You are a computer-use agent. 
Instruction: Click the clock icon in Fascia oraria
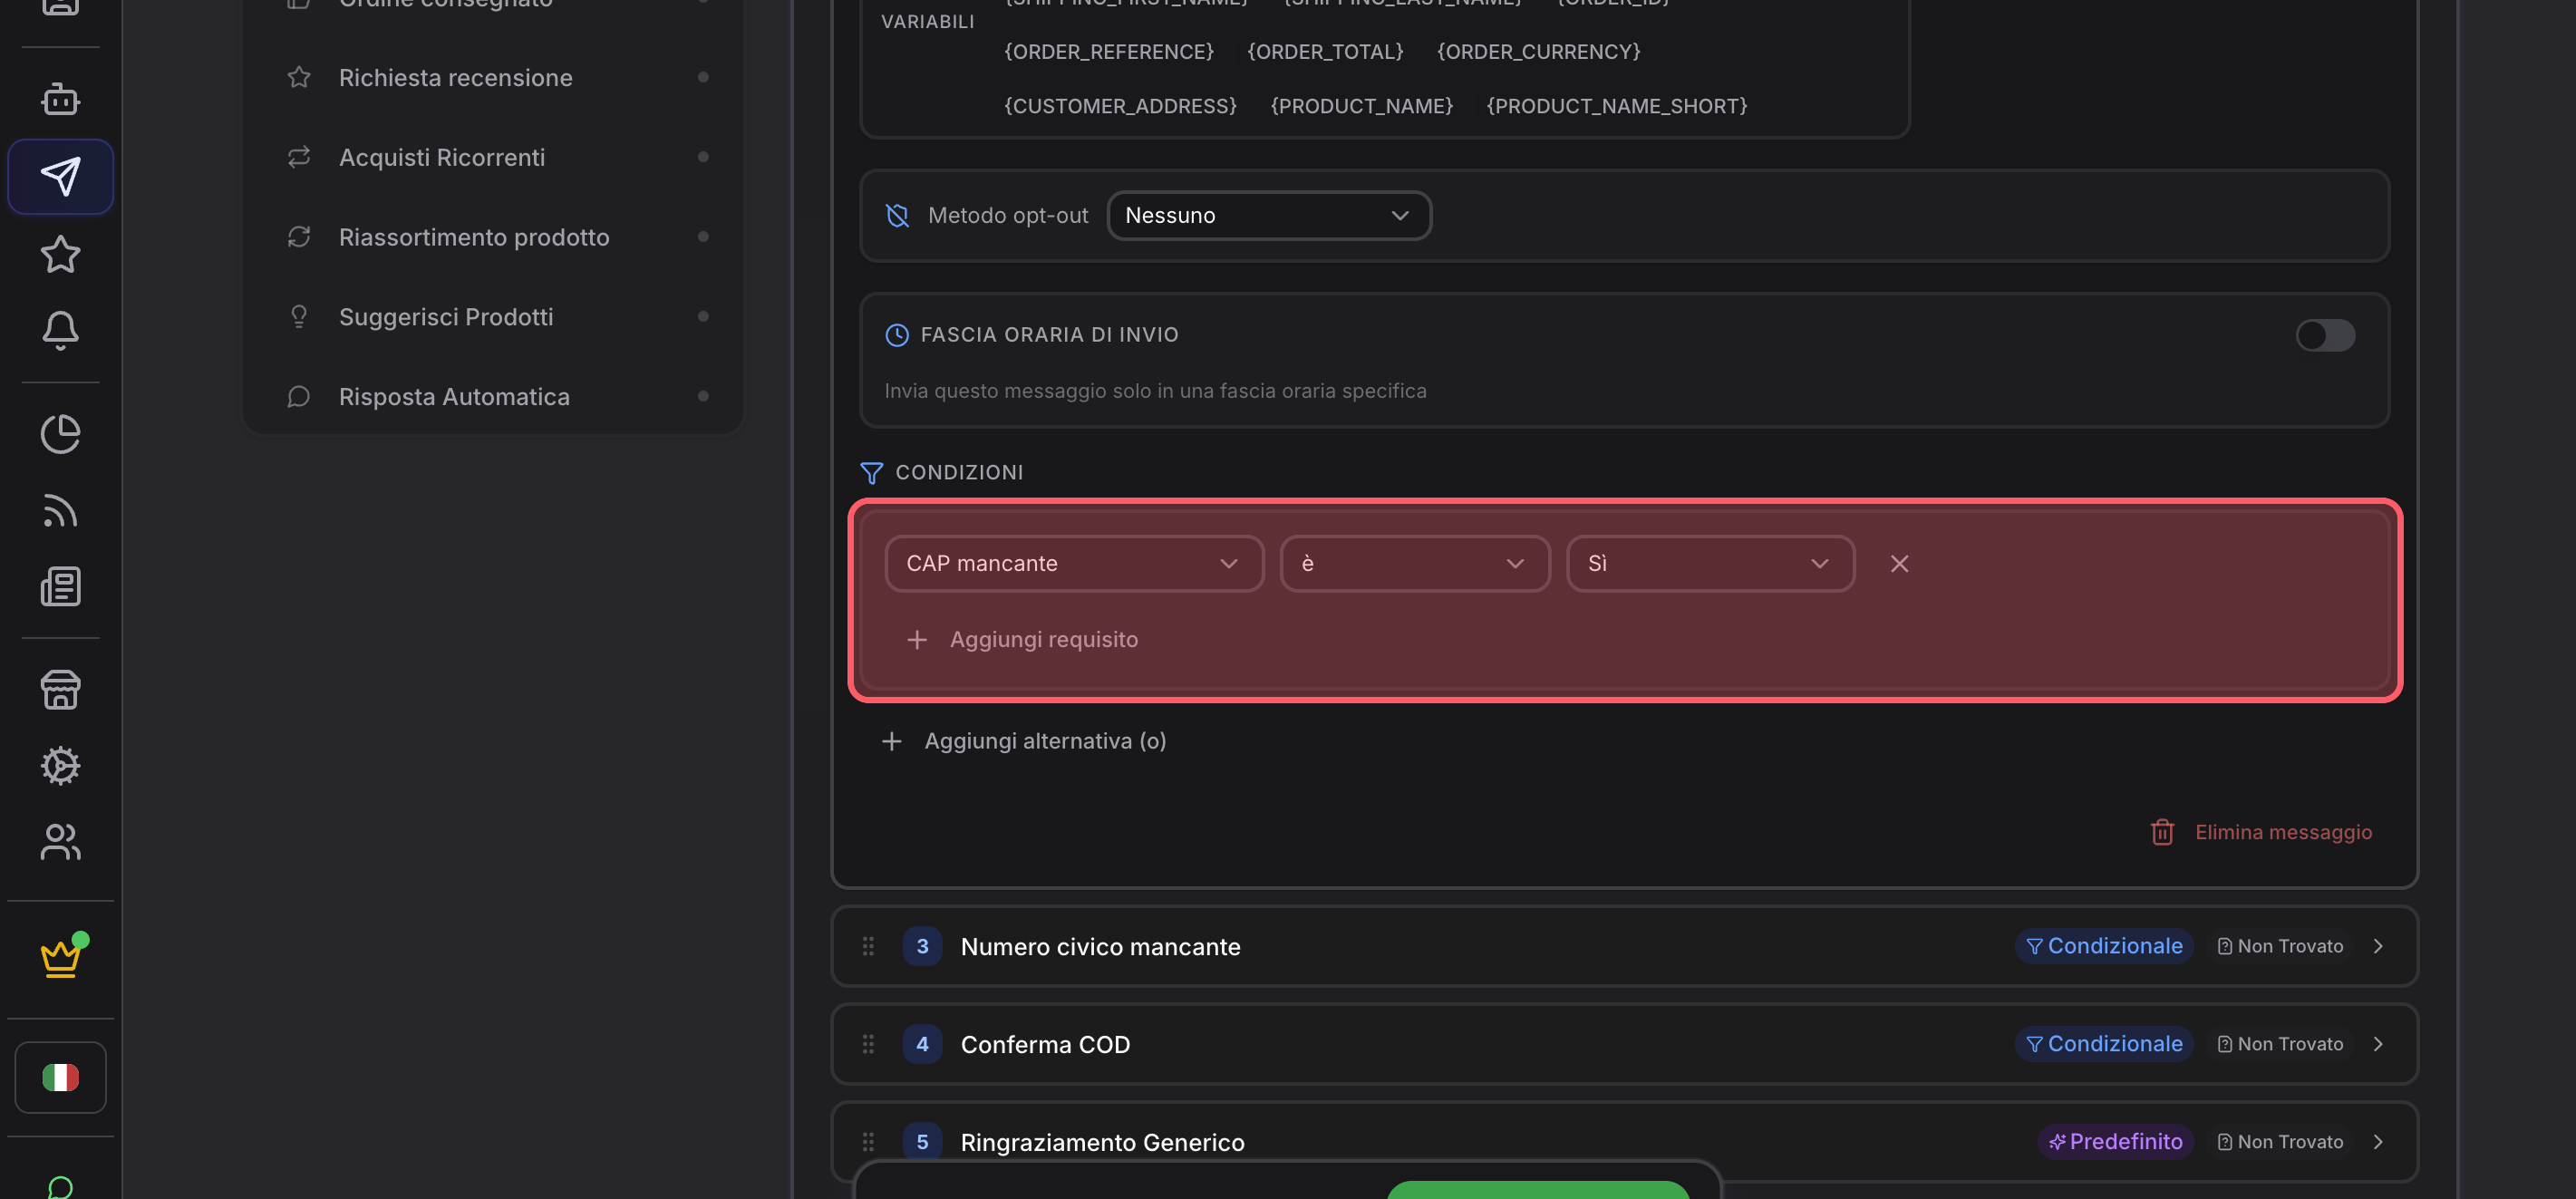click(897, 335)
